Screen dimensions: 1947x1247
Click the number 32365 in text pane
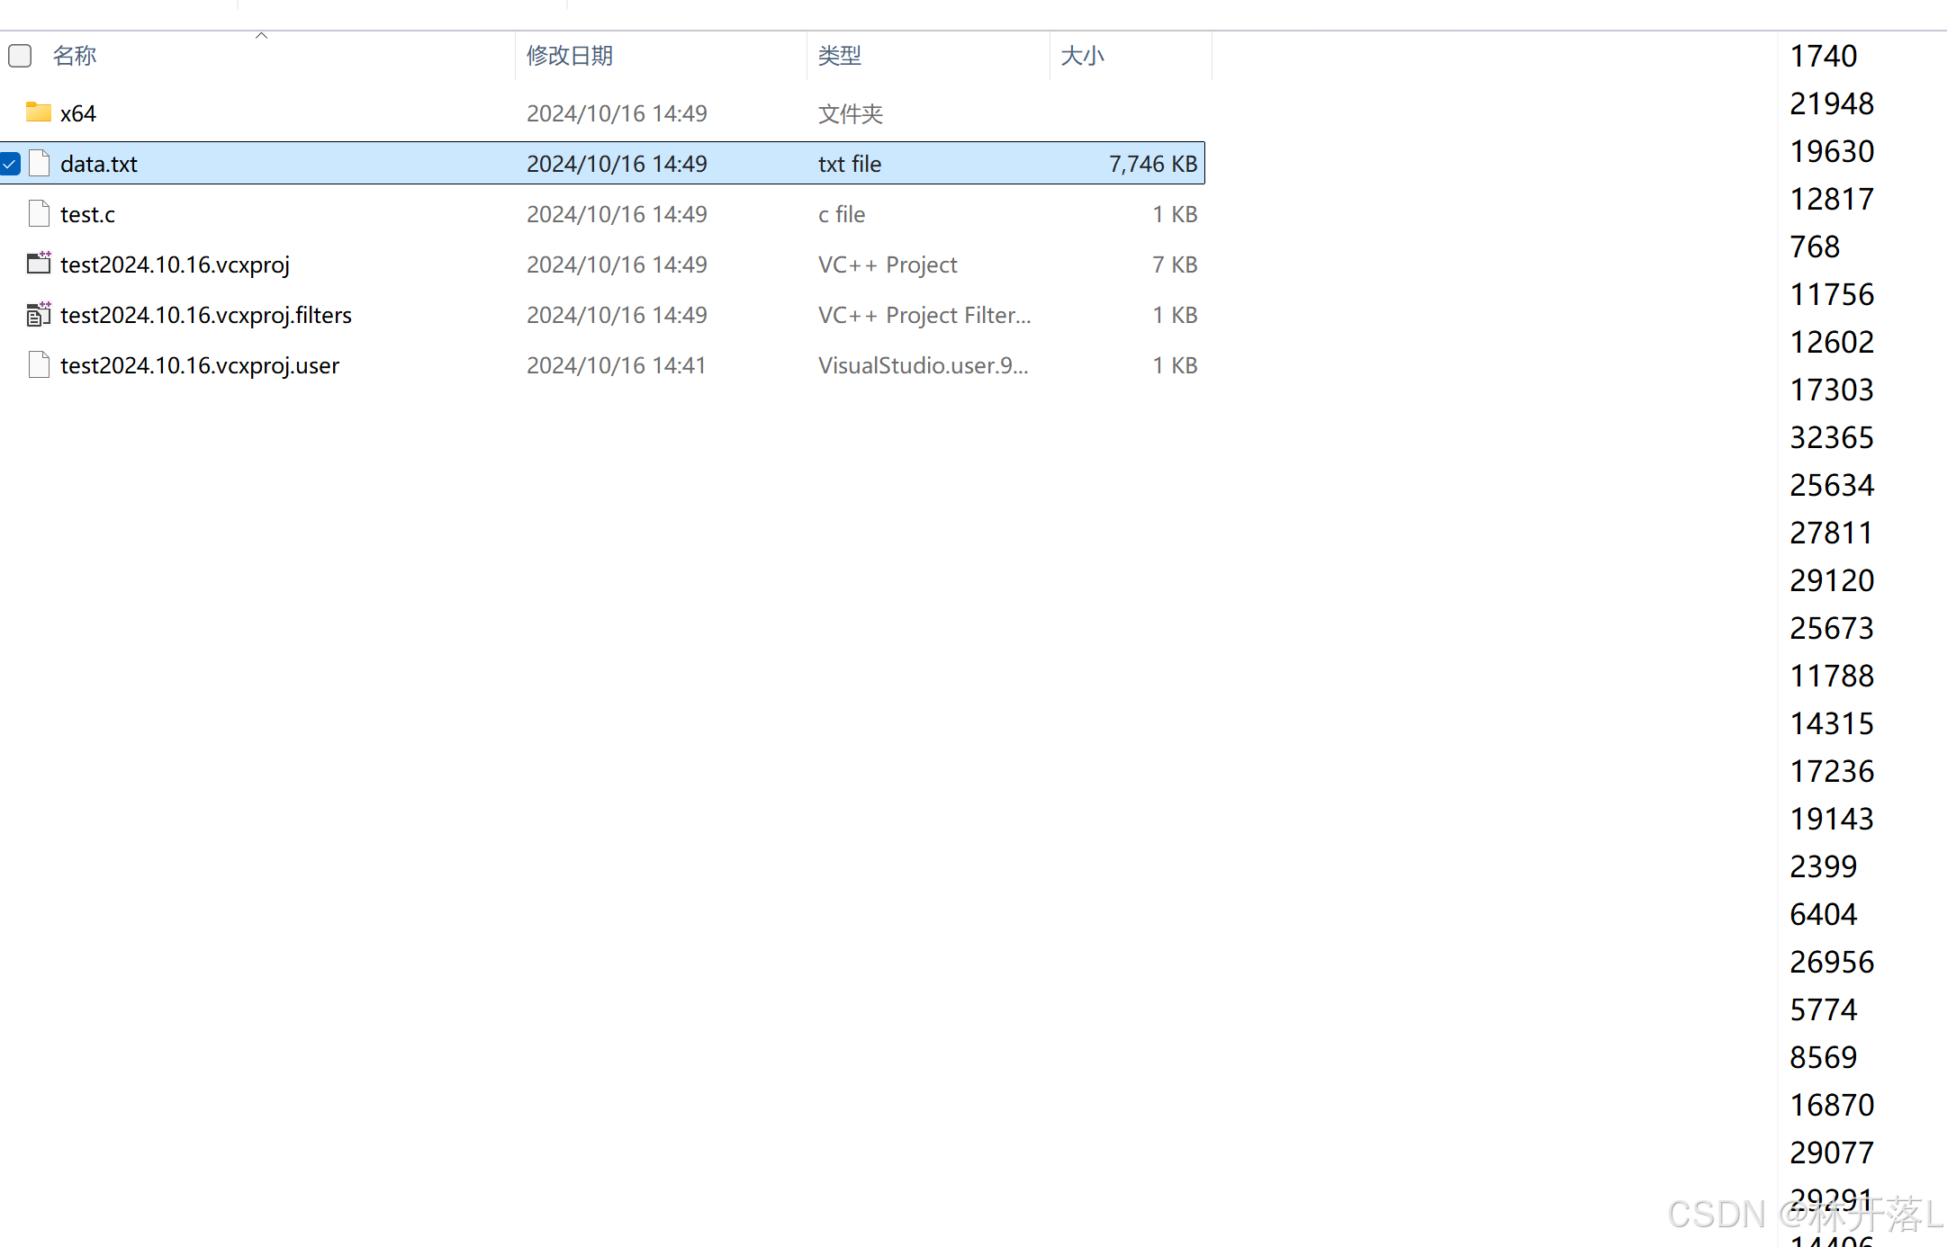1831,437
